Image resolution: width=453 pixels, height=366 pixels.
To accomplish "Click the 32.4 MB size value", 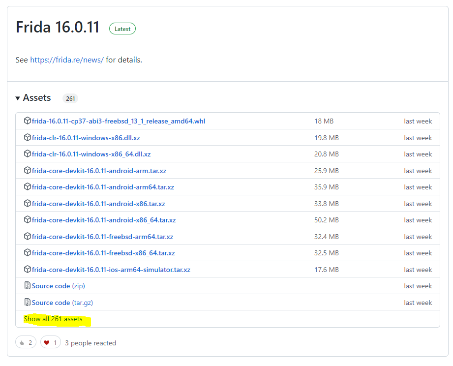I will (x=327, y=237).
